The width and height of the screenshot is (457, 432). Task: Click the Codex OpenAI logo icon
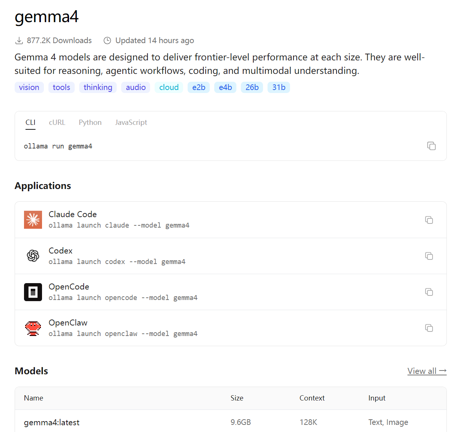pos(33,256)
